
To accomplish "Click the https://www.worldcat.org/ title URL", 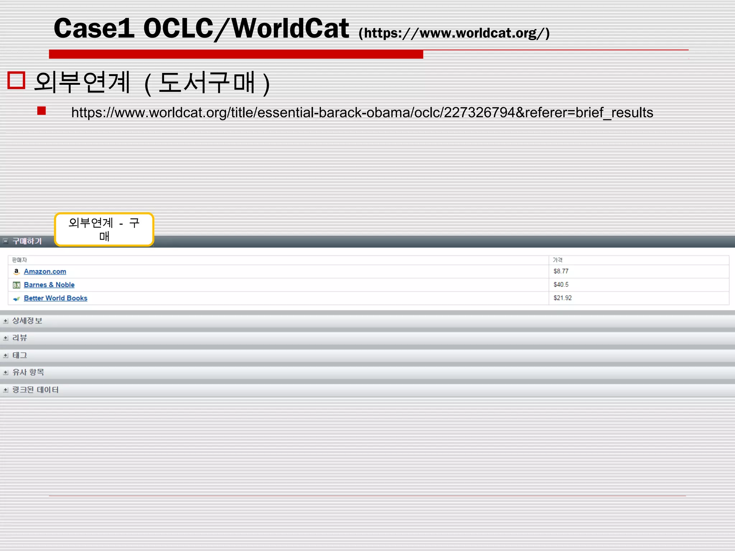I will (454, 33).
